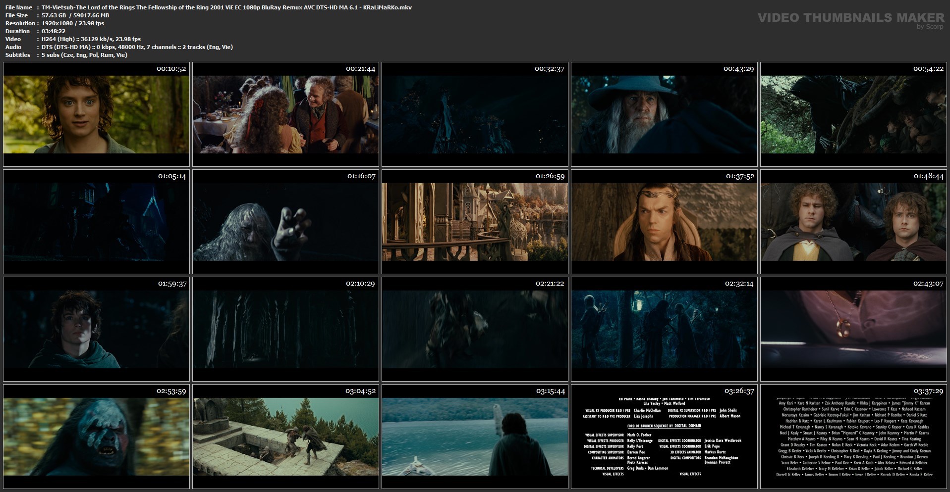Image resolution: width=950 pixels, height=492 pixels.
Task: Click the timestamp label 00:10:52
Action: [171, 69]
